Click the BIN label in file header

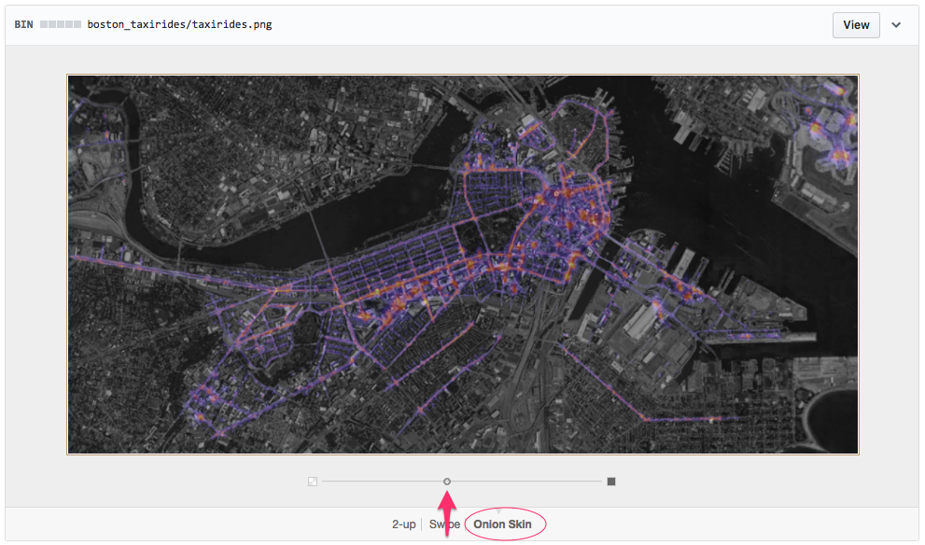tap(23, 25)
